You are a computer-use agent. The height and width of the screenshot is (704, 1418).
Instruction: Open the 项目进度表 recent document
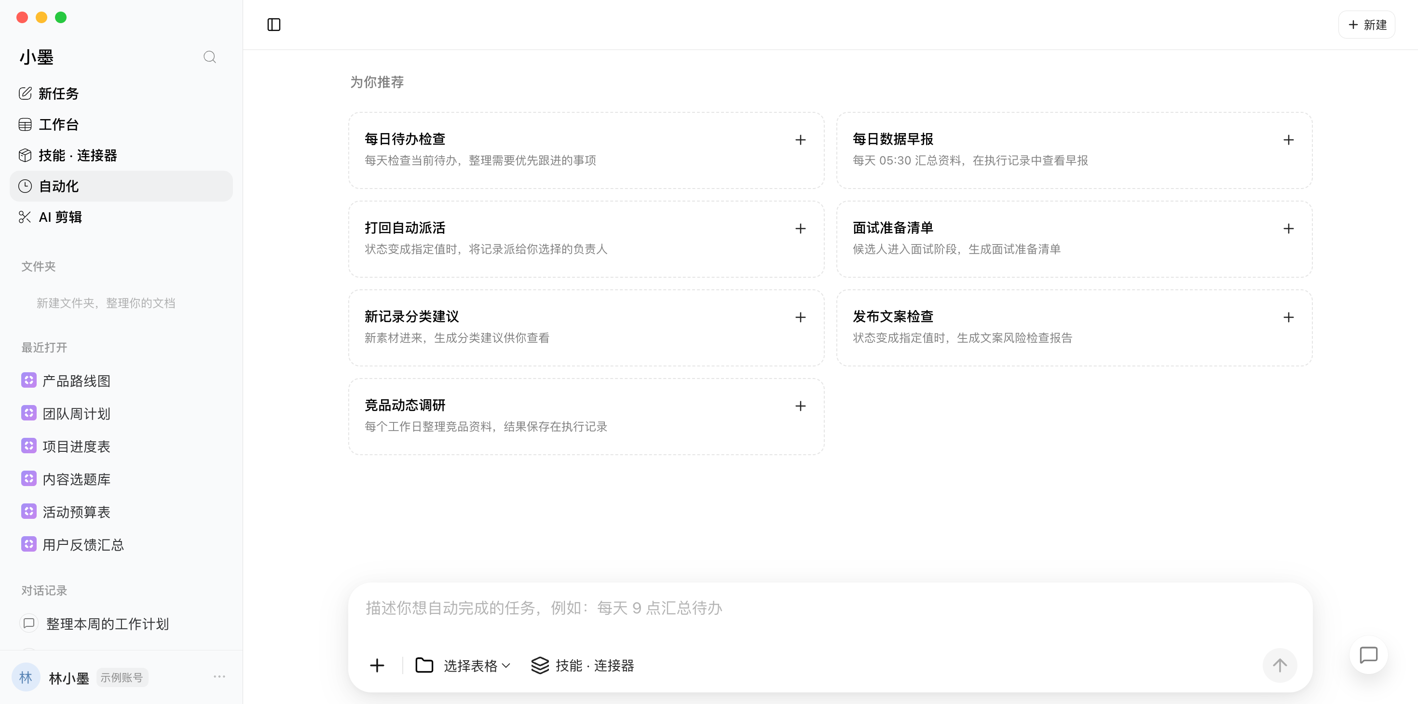point(121,446)
